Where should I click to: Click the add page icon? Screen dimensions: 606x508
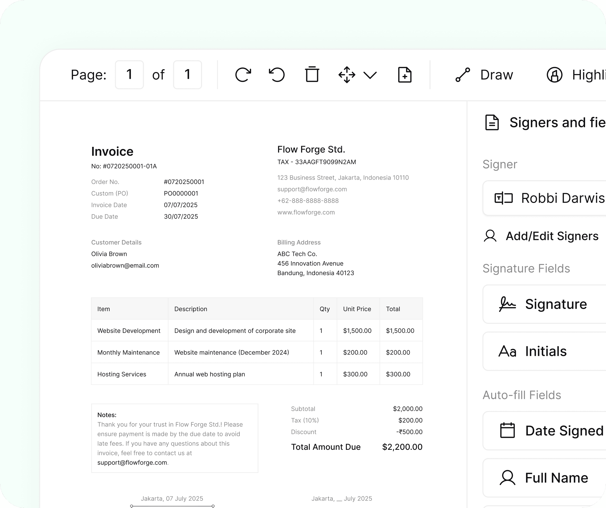click(x=405, y=75)
